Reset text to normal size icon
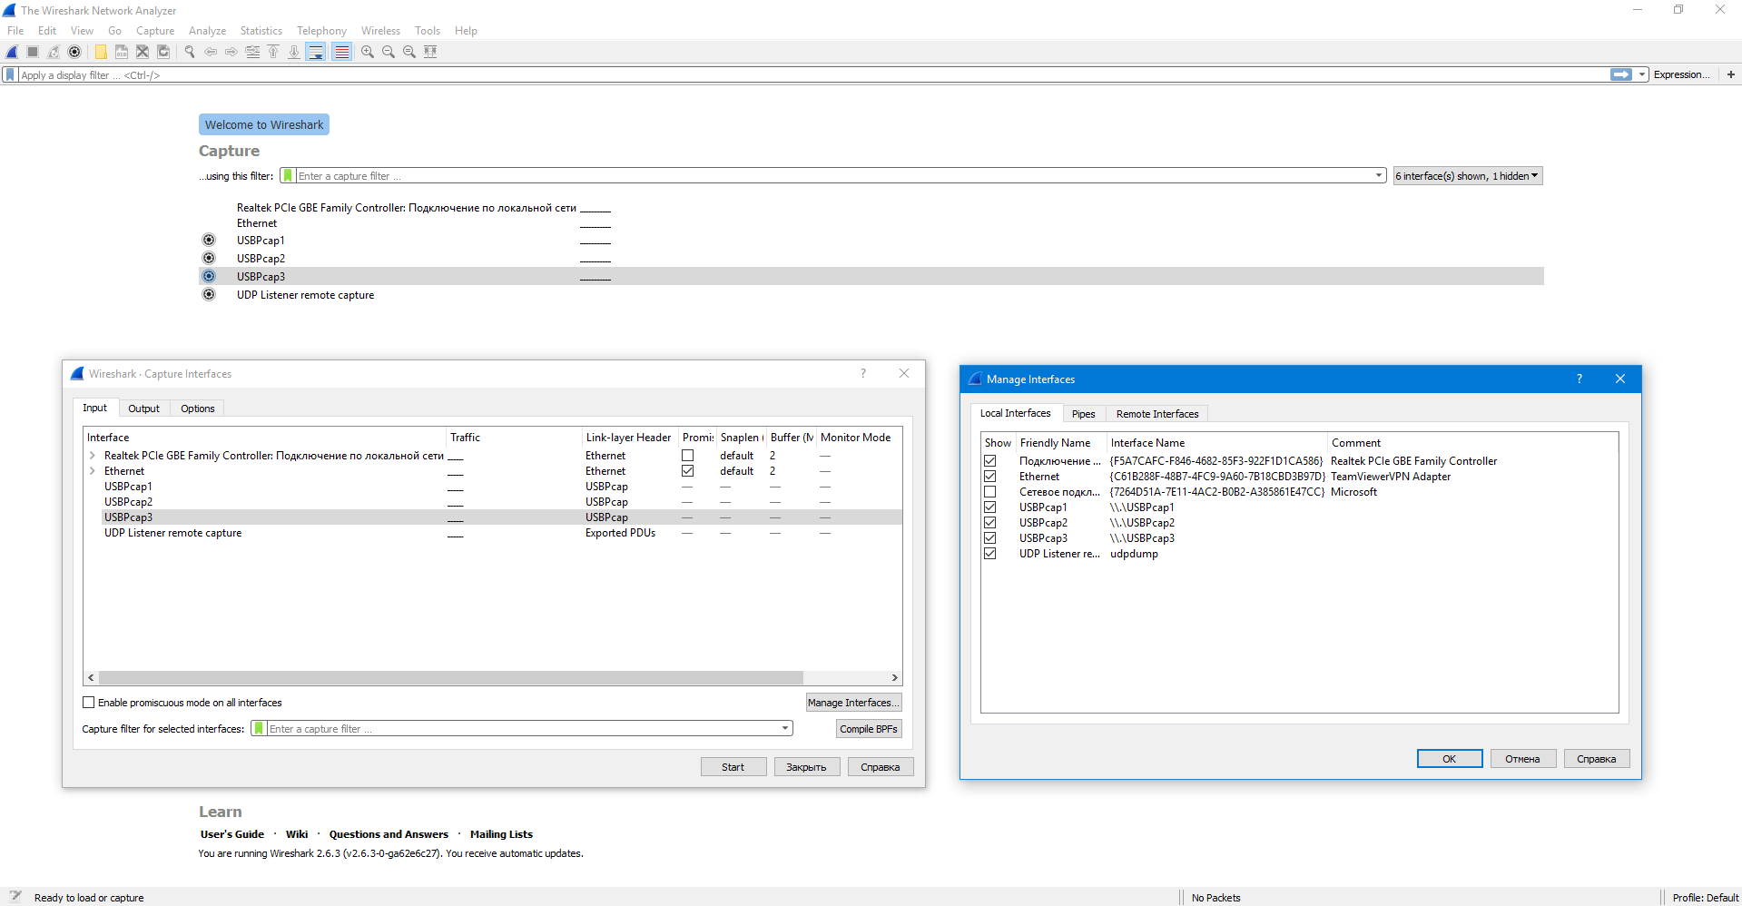 click(x=409, y=52)
